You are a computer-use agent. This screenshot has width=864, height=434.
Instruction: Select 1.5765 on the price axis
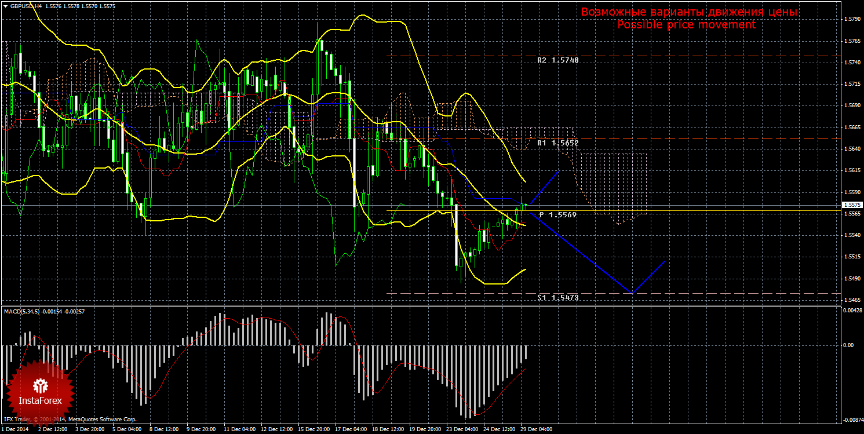pos(852,41)
